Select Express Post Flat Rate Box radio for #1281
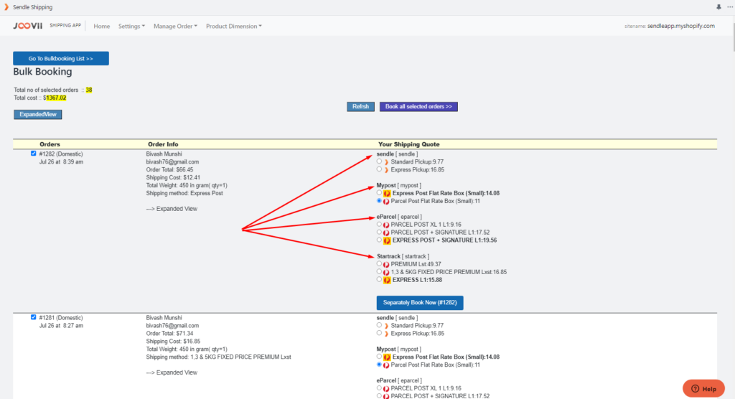Viewport: 735px width, 399px height. (x=379, y=357)
